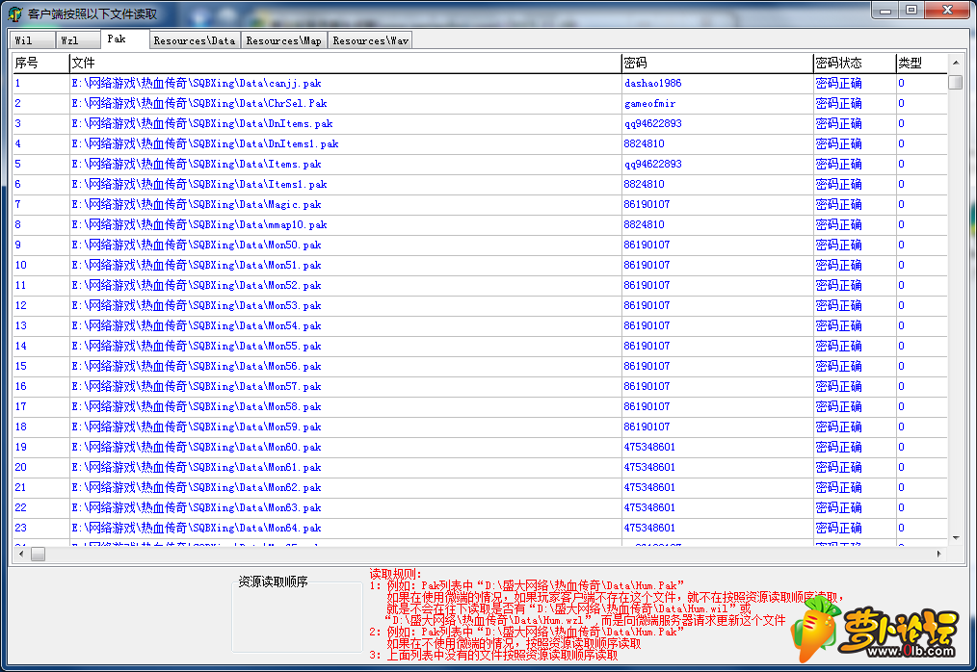Select the Mon58.pak file path
The image size is (977, 672).
(197, 406)
